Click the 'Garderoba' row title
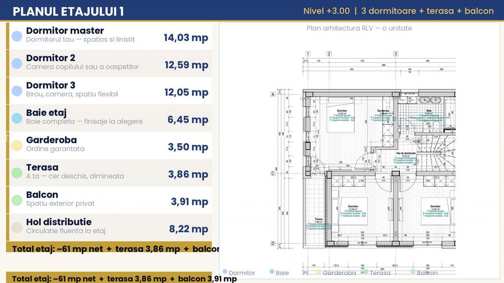 tap(52, 140)
